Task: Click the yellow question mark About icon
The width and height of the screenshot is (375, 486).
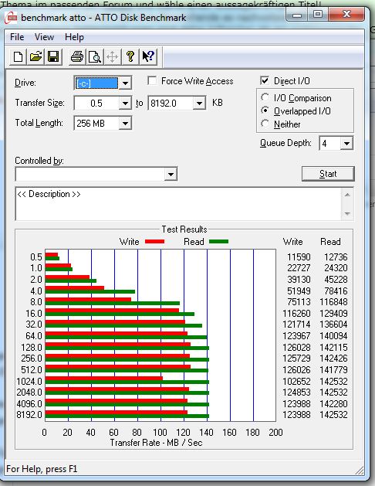Action: (x=130, y=56)
